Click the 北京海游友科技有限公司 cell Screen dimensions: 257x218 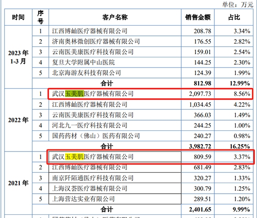tap(115, 73)
